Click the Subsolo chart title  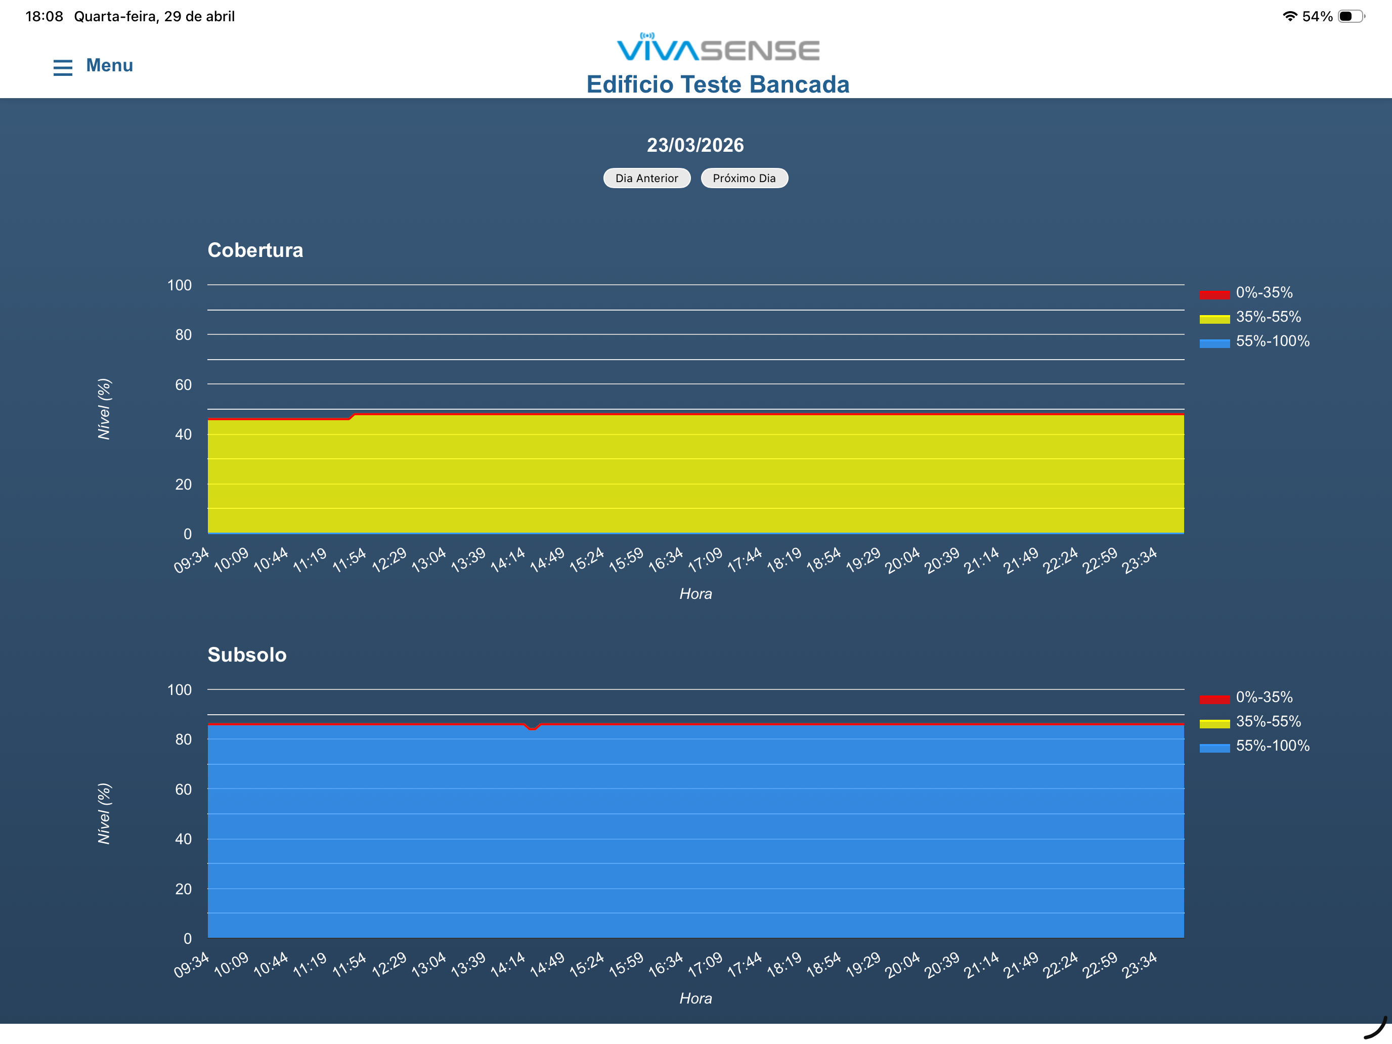(x=247, y=655)
